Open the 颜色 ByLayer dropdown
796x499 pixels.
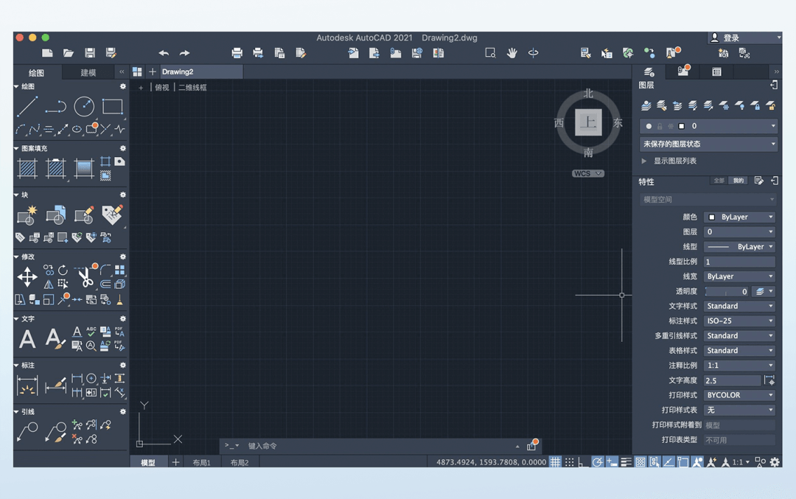(740, 217)
